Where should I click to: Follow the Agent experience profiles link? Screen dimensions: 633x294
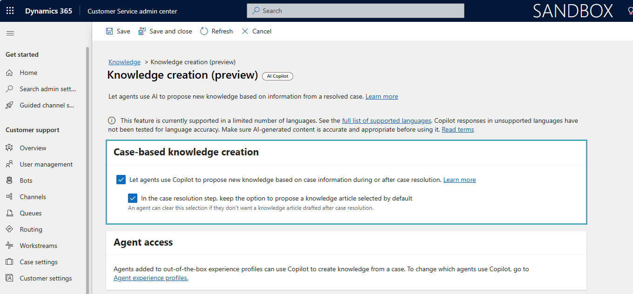(x=151, y=278)
